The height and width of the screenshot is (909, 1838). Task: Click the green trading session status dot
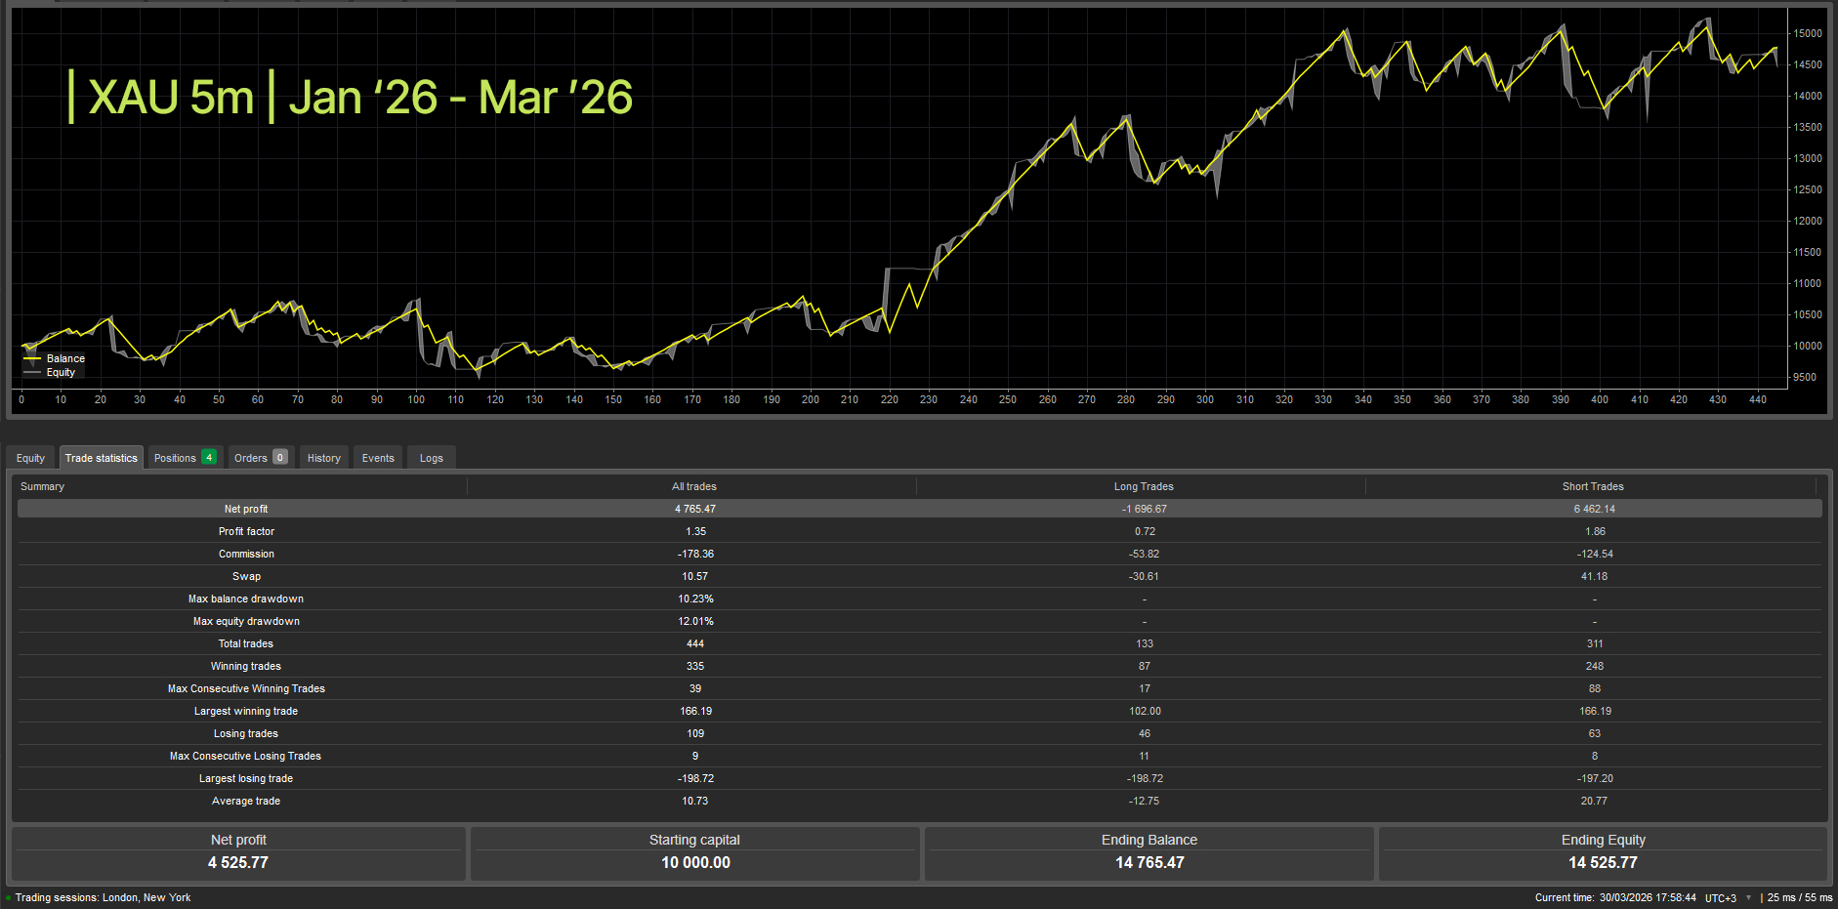coord(8,897)
